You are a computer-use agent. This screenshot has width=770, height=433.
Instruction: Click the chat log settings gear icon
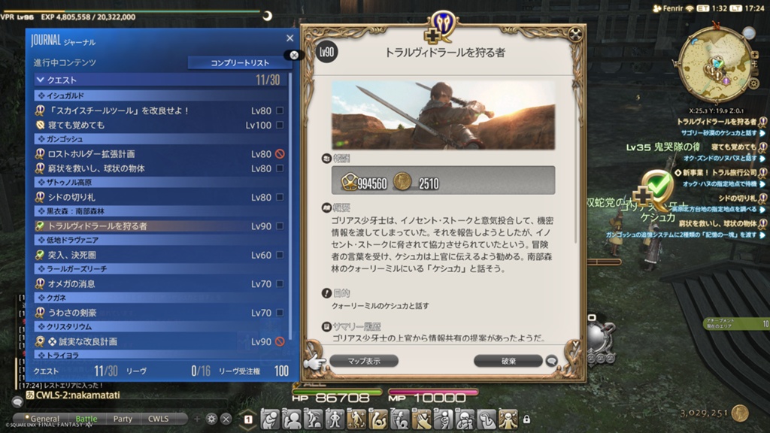211,419
